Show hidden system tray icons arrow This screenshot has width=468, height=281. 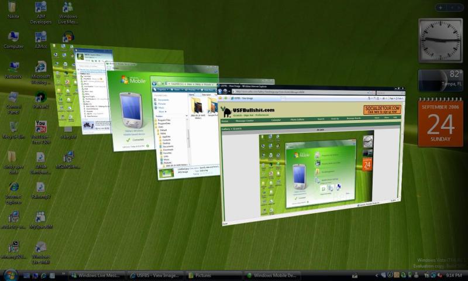[377, 275]
